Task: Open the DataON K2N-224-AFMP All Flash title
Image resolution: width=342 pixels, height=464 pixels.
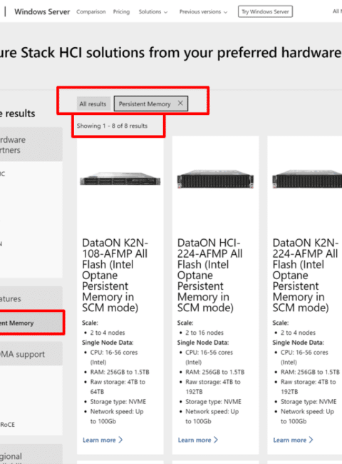Action: 305,276
